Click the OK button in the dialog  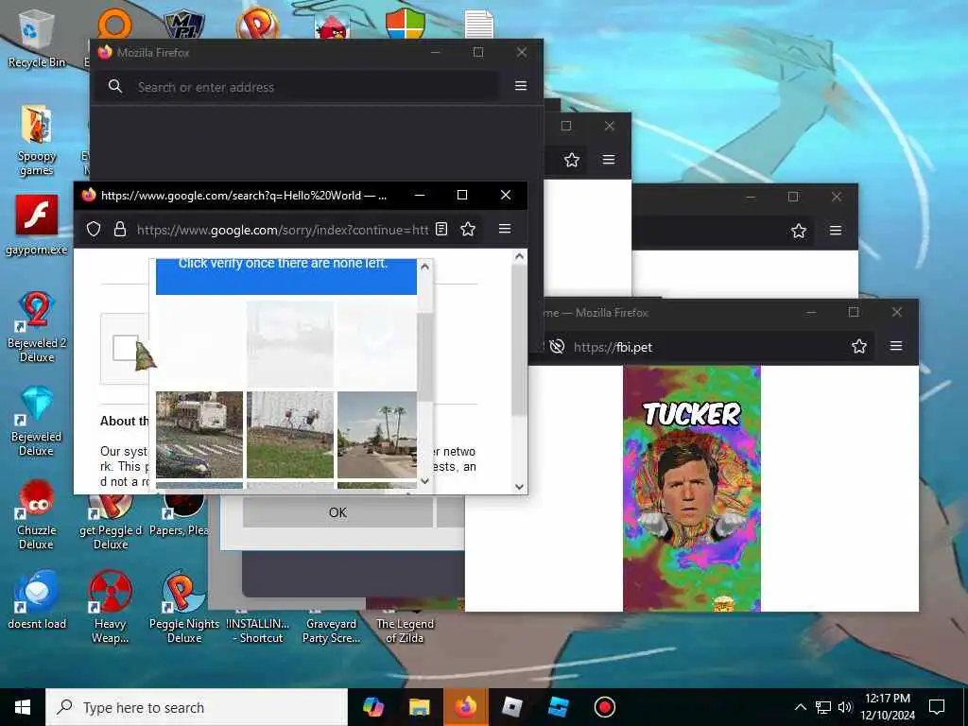click(x=337, y=512)
